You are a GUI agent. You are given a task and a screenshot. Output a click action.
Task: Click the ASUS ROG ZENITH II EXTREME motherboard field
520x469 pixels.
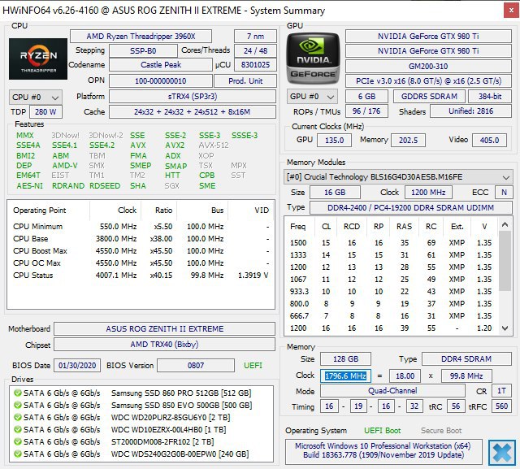click(x=165, y=328)
